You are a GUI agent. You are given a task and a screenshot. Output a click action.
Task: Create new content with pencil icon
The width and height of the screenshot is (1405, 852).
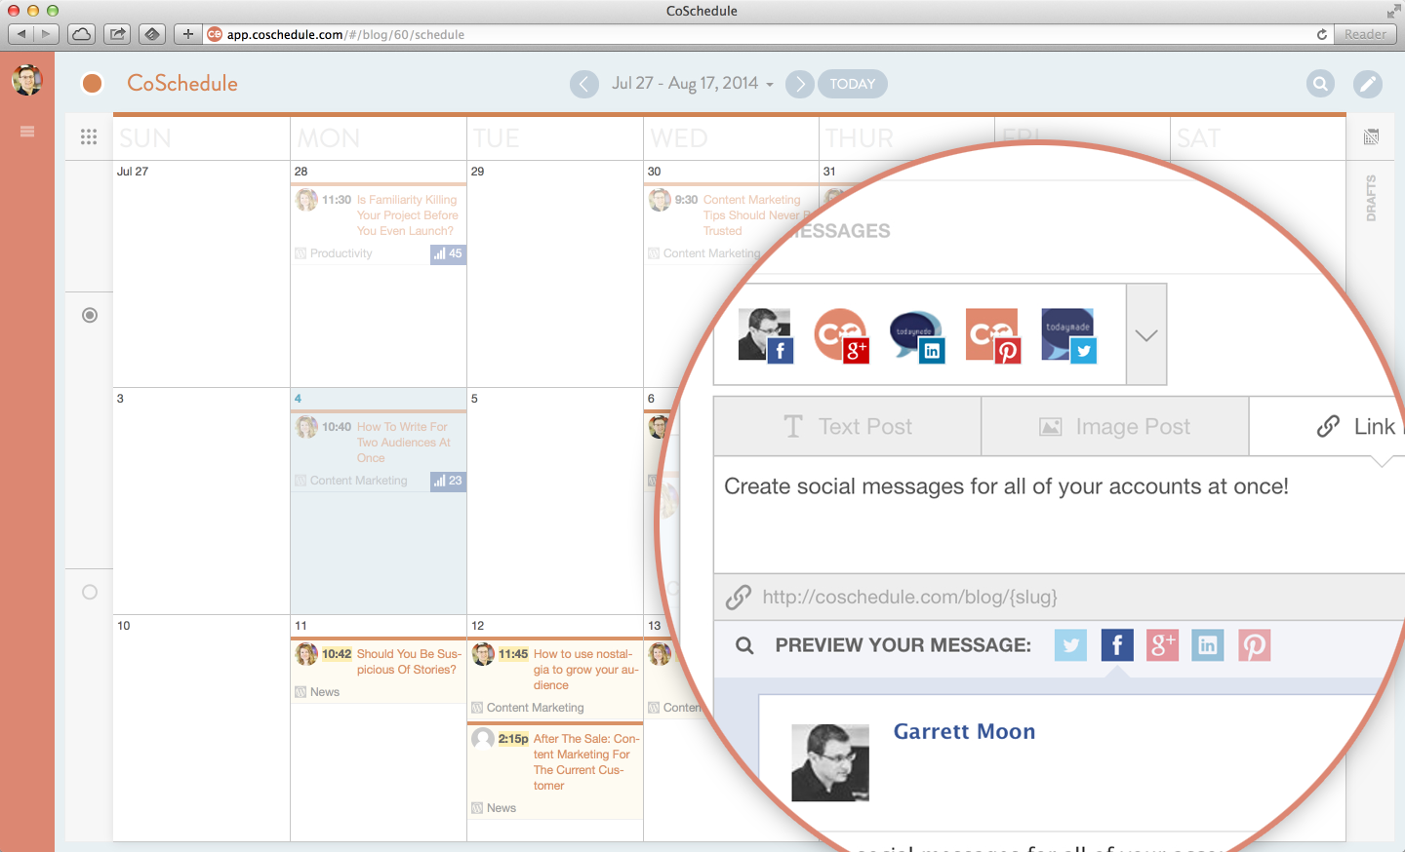[x=1368, y=84]
